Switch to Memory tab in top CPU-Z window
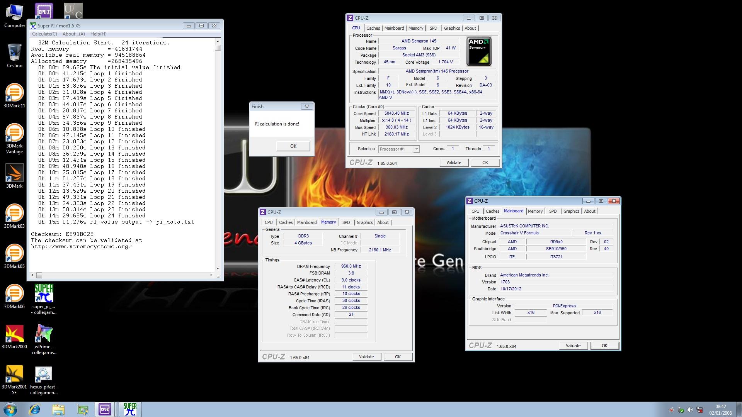Screen dimensions: 742x417 click(x=416, y=28)
